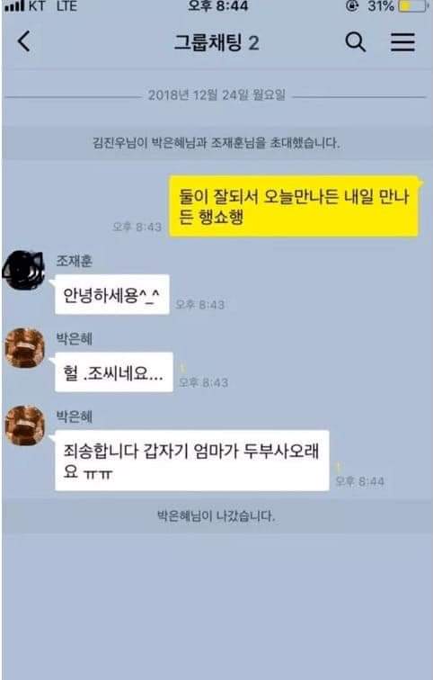Tap first 박은혜 sender name label

pos(74,339)
